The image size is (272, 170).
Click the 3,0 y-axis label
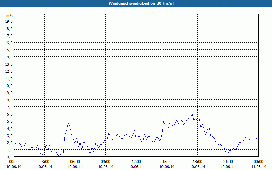click(x=10, y=136)
